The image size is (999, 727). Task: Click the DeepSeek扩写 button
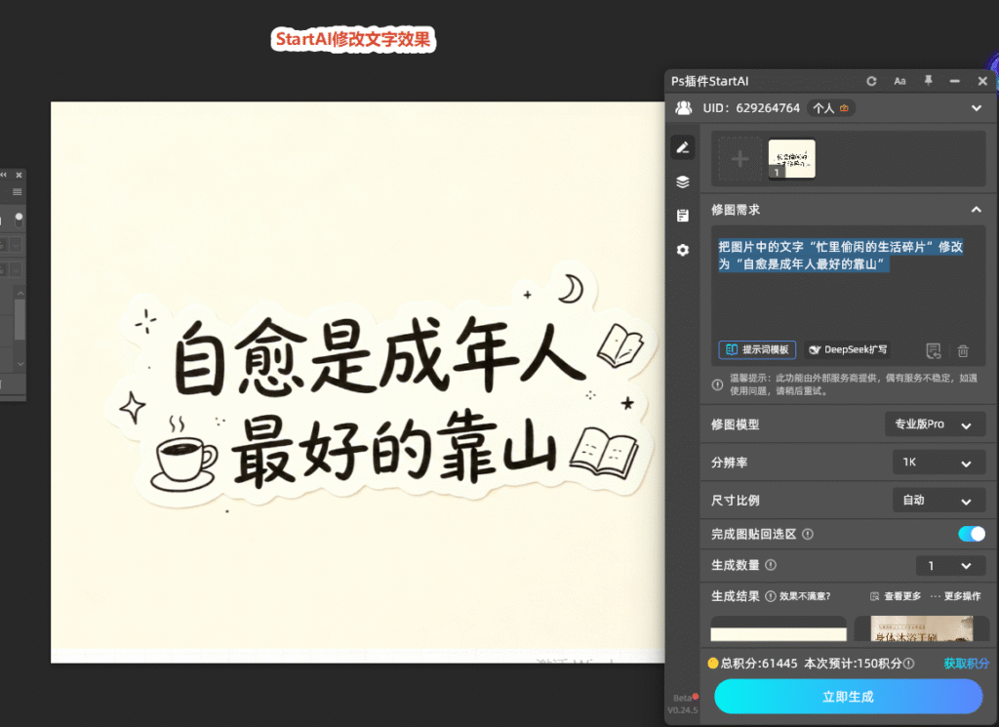tap(848, 349)
